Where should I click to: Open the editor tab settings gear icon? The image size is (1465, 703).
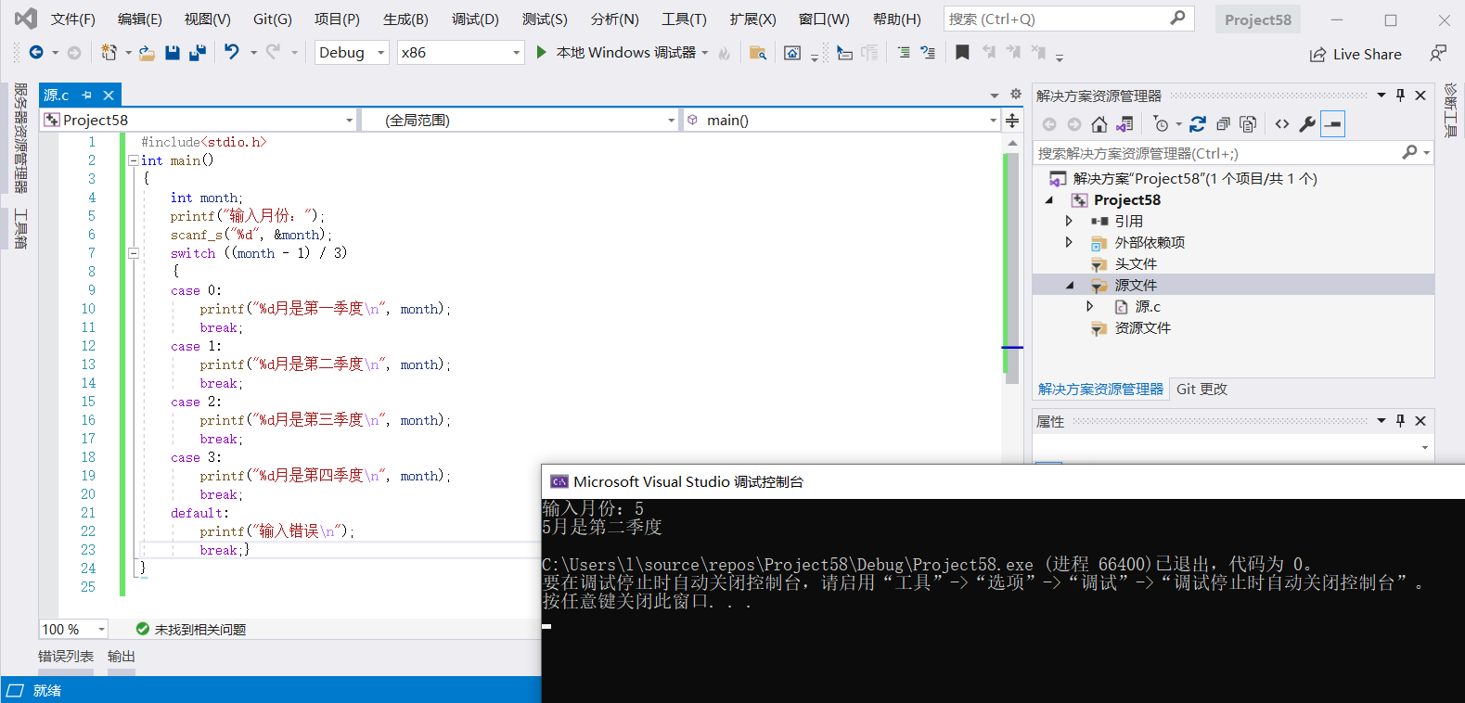[x=1016, y=95]
